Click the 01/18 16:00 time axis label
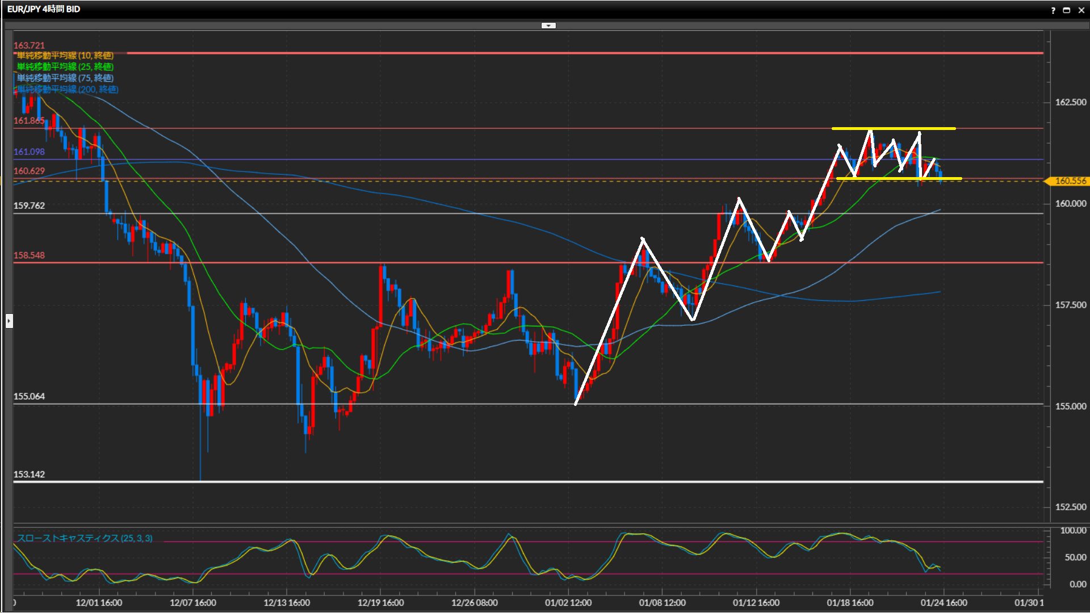Image resolution: width=1090 pixels, height=613 pixels. (850, 603)
